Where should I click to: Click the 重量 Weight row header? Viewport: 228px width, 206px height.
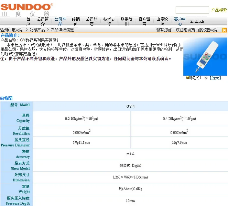tap(16, 189)
